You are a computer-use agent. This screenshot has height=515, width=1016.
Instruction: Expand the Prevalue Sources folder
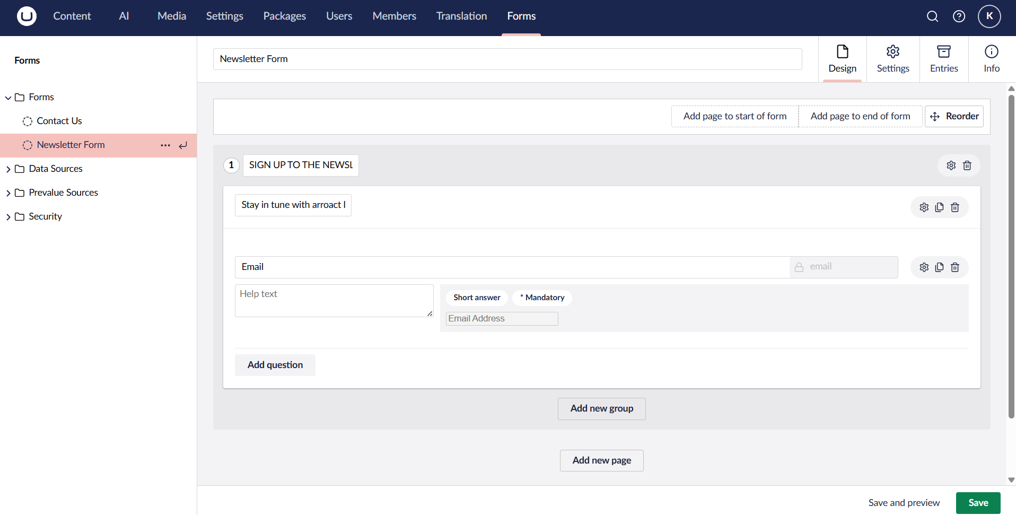(8, 193)
